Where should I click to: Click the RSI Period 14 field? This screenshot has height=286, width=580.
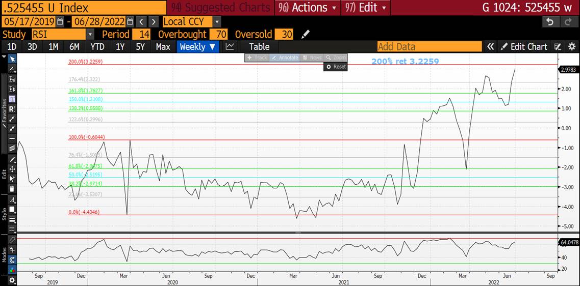141,35
